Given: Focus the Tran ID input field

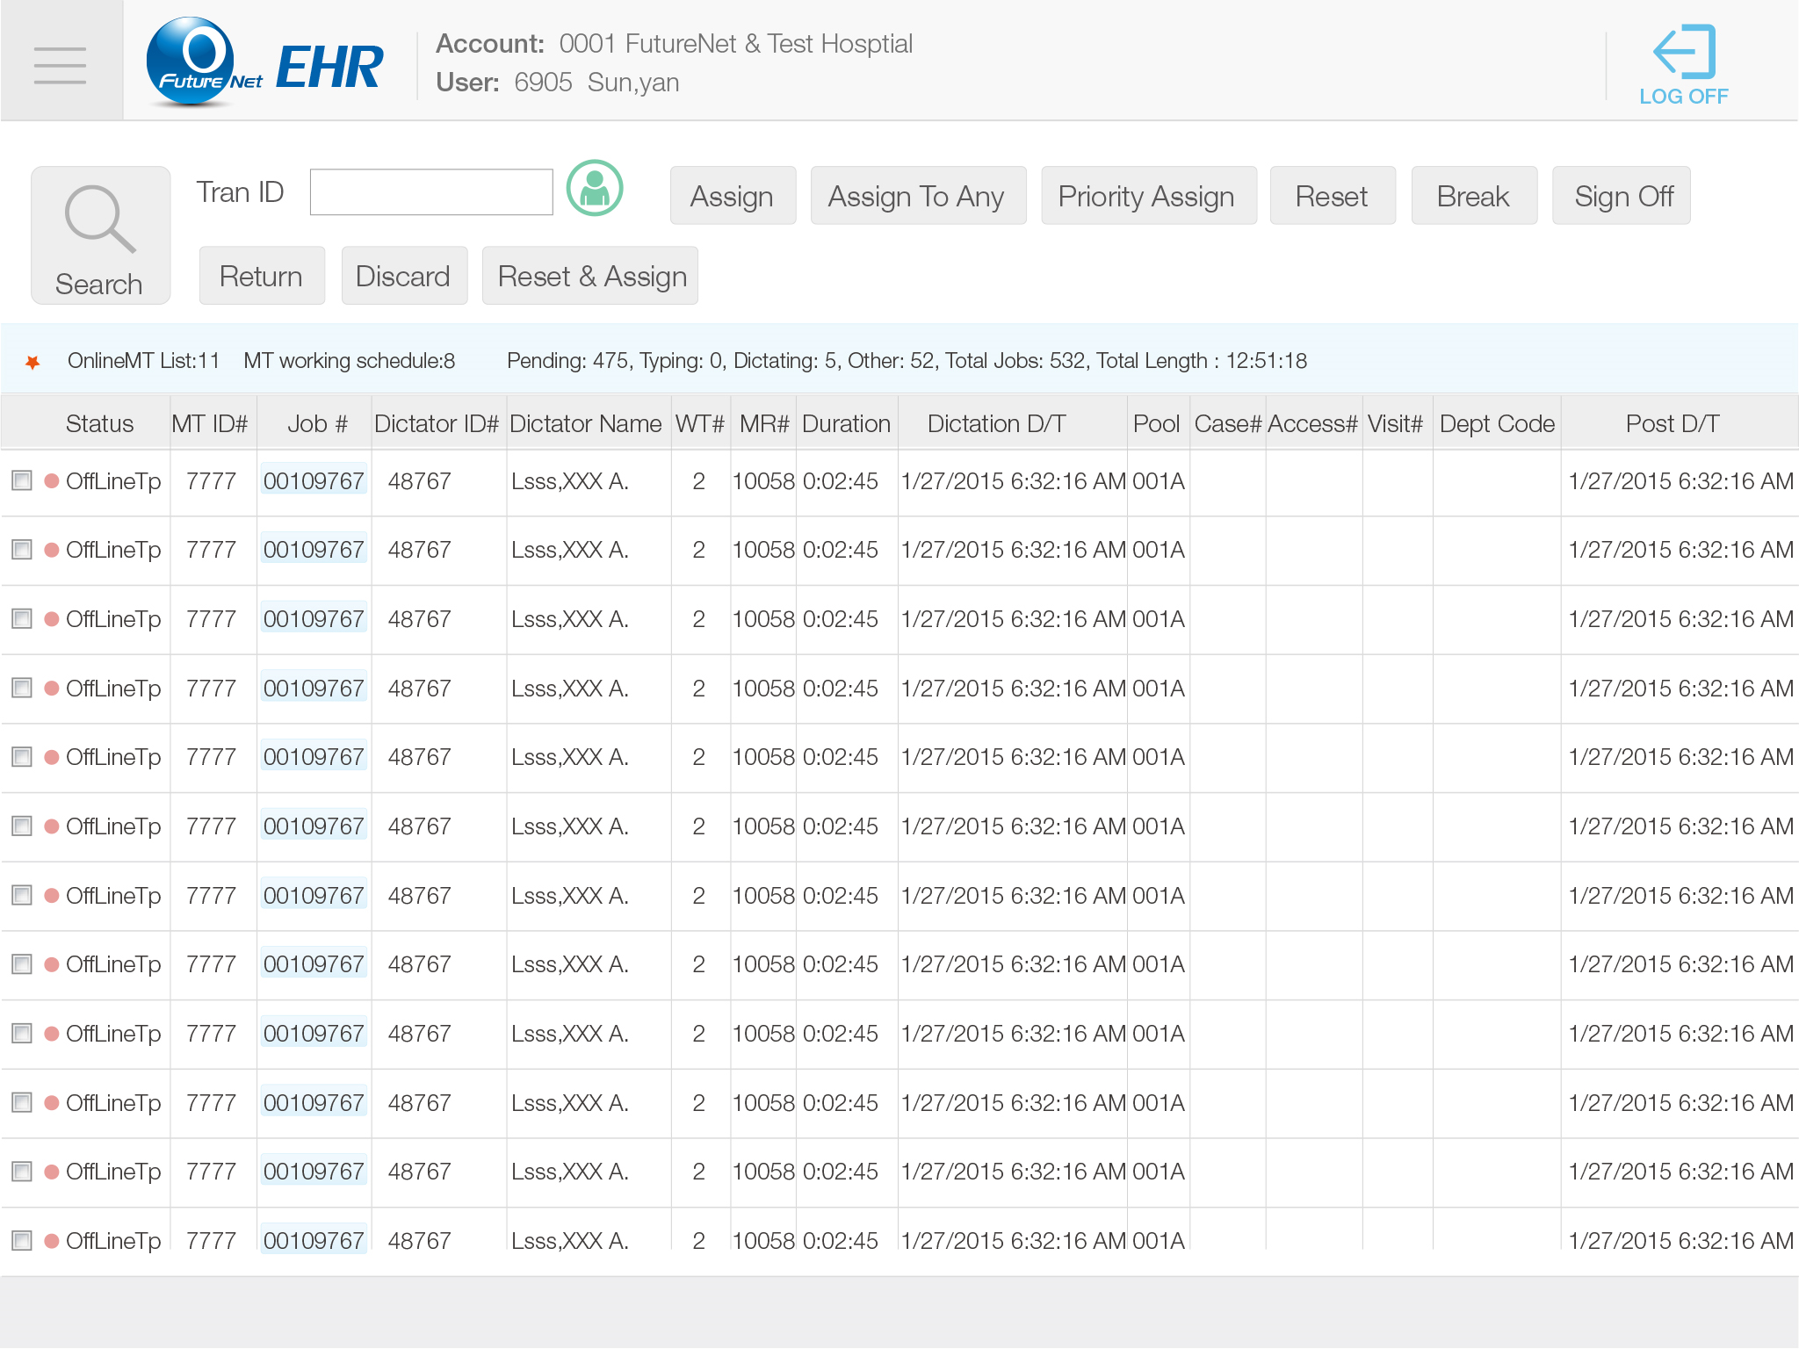Looking at the screenshot, I should (431, 192).
